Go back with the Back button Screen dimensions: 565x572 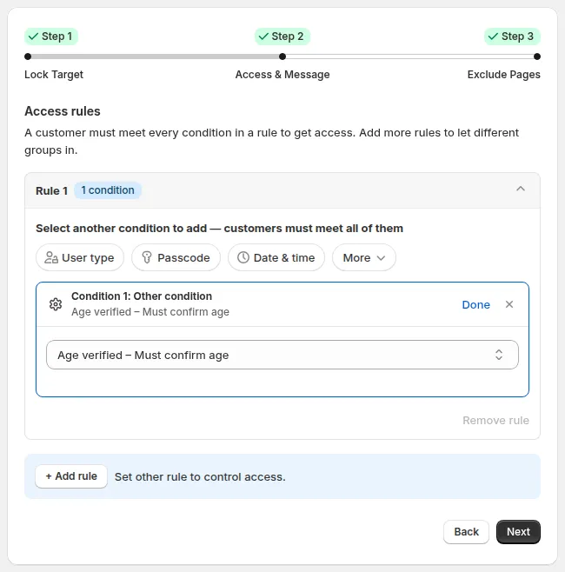coord(466,531)
